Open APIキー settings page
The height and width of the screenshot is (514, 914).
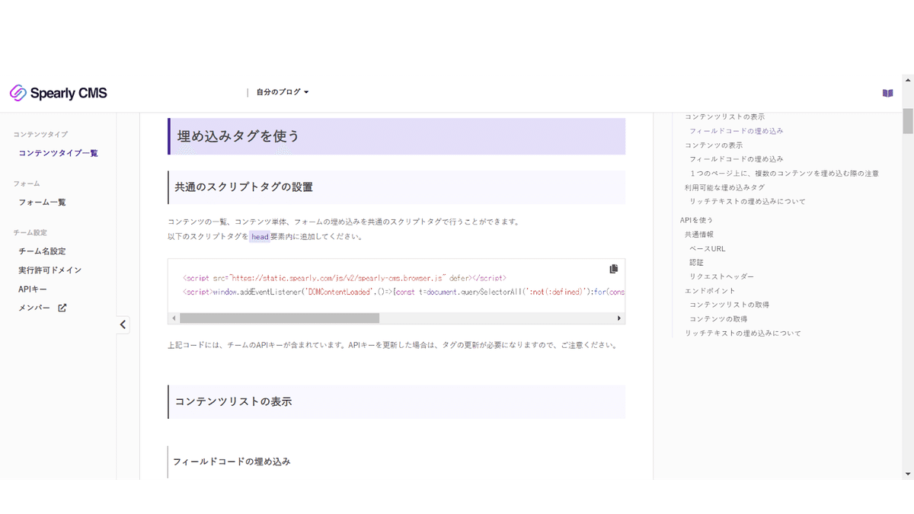[x=33, y=289]
